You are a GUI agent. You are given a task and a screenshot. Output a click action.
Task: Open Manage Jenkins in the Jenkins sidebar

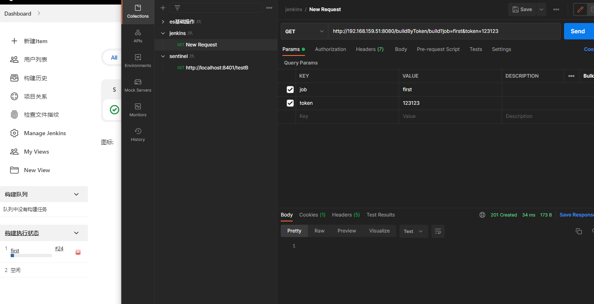pos(45,133)
